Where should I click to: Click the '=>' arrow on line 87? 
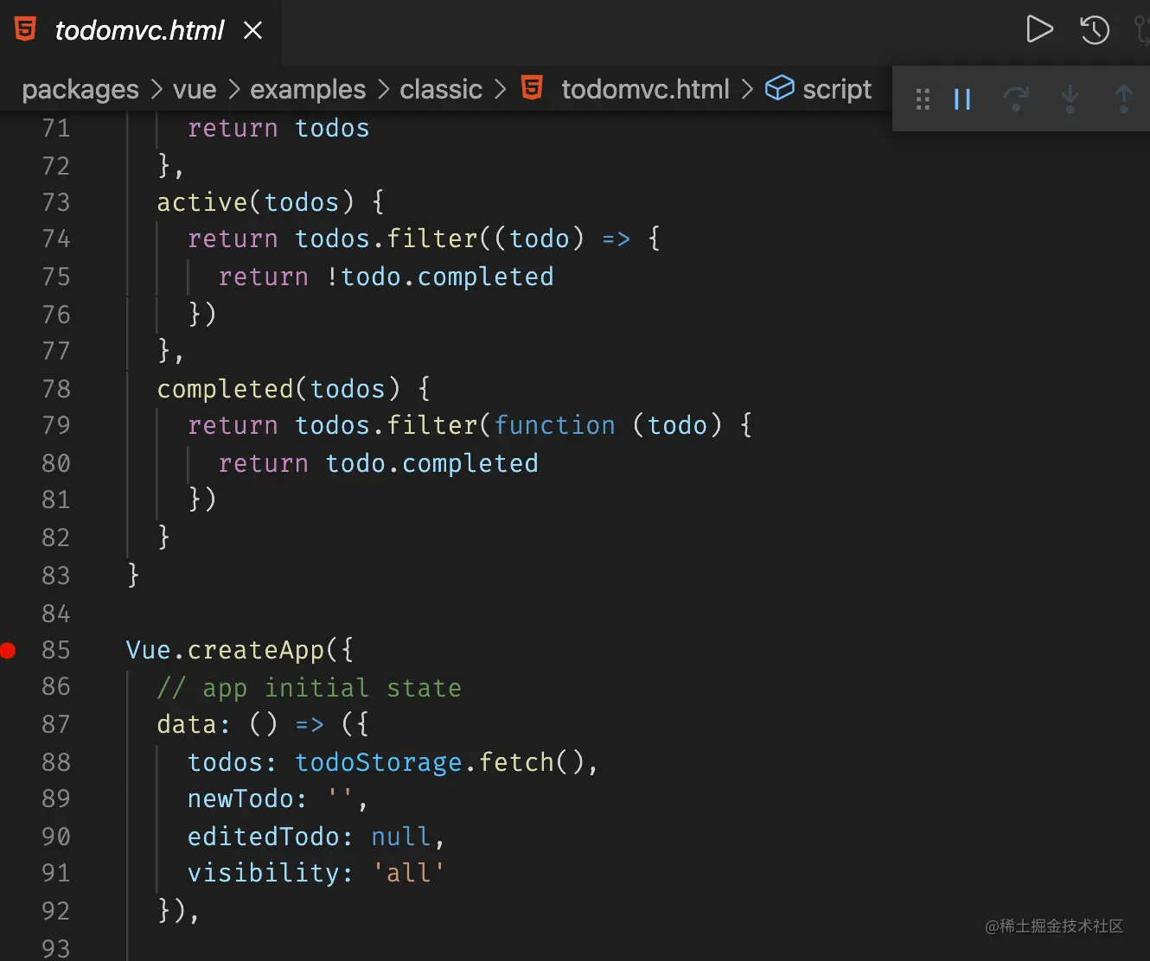point(310,724)
